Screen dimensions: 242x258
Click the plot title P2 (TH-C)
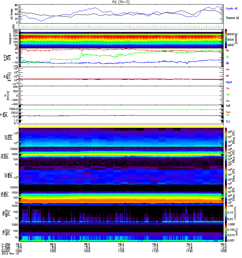pyautogui.click(x=121, y=2)
